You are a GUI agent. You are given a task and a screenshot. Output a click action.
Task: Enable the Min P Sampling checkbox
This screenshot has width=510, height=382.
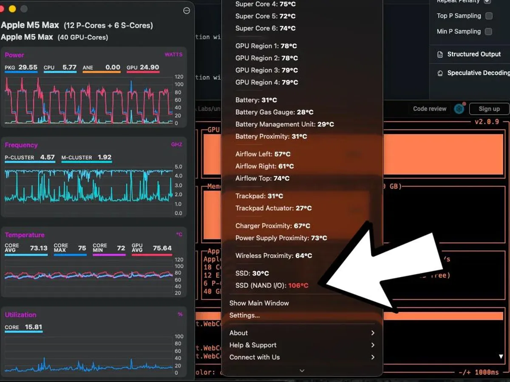489,31
